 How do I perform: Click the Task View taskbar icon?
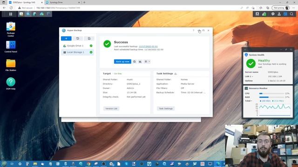click(12, 164)
